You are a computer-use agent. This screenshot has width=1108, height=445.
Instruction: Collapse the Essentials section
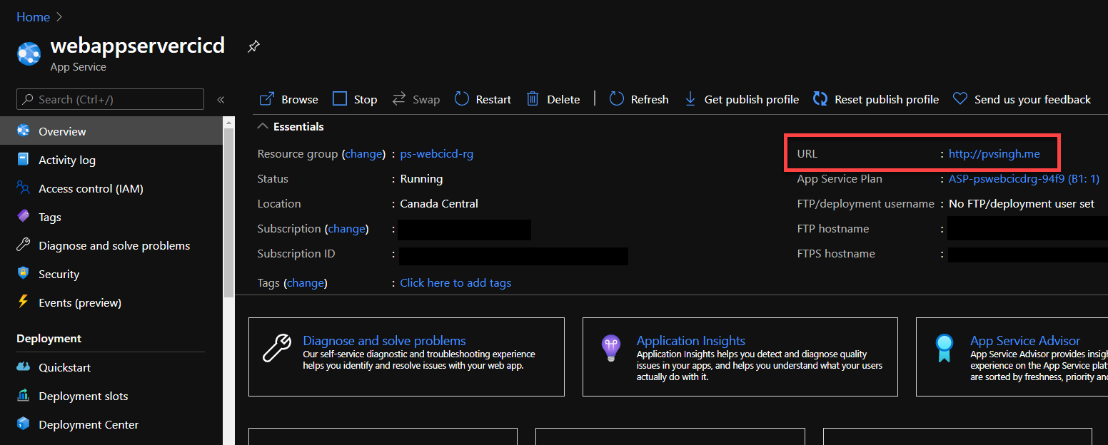tap(263, 126)
